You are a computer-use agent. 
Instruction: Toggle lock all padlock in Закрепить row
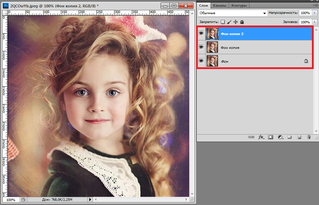[242, 22]
